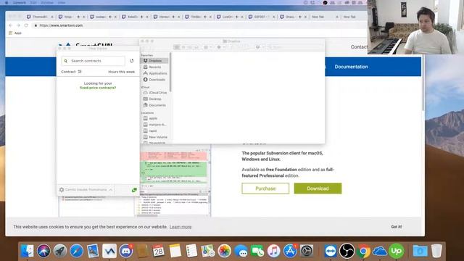Open Documentation in SmartSVN navigation
The image size is (464, 261).
pos(351,67)
